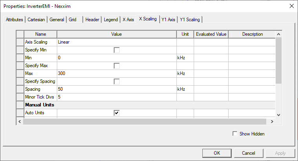Open the kHz unit cell for Spacing

[185, 89]
